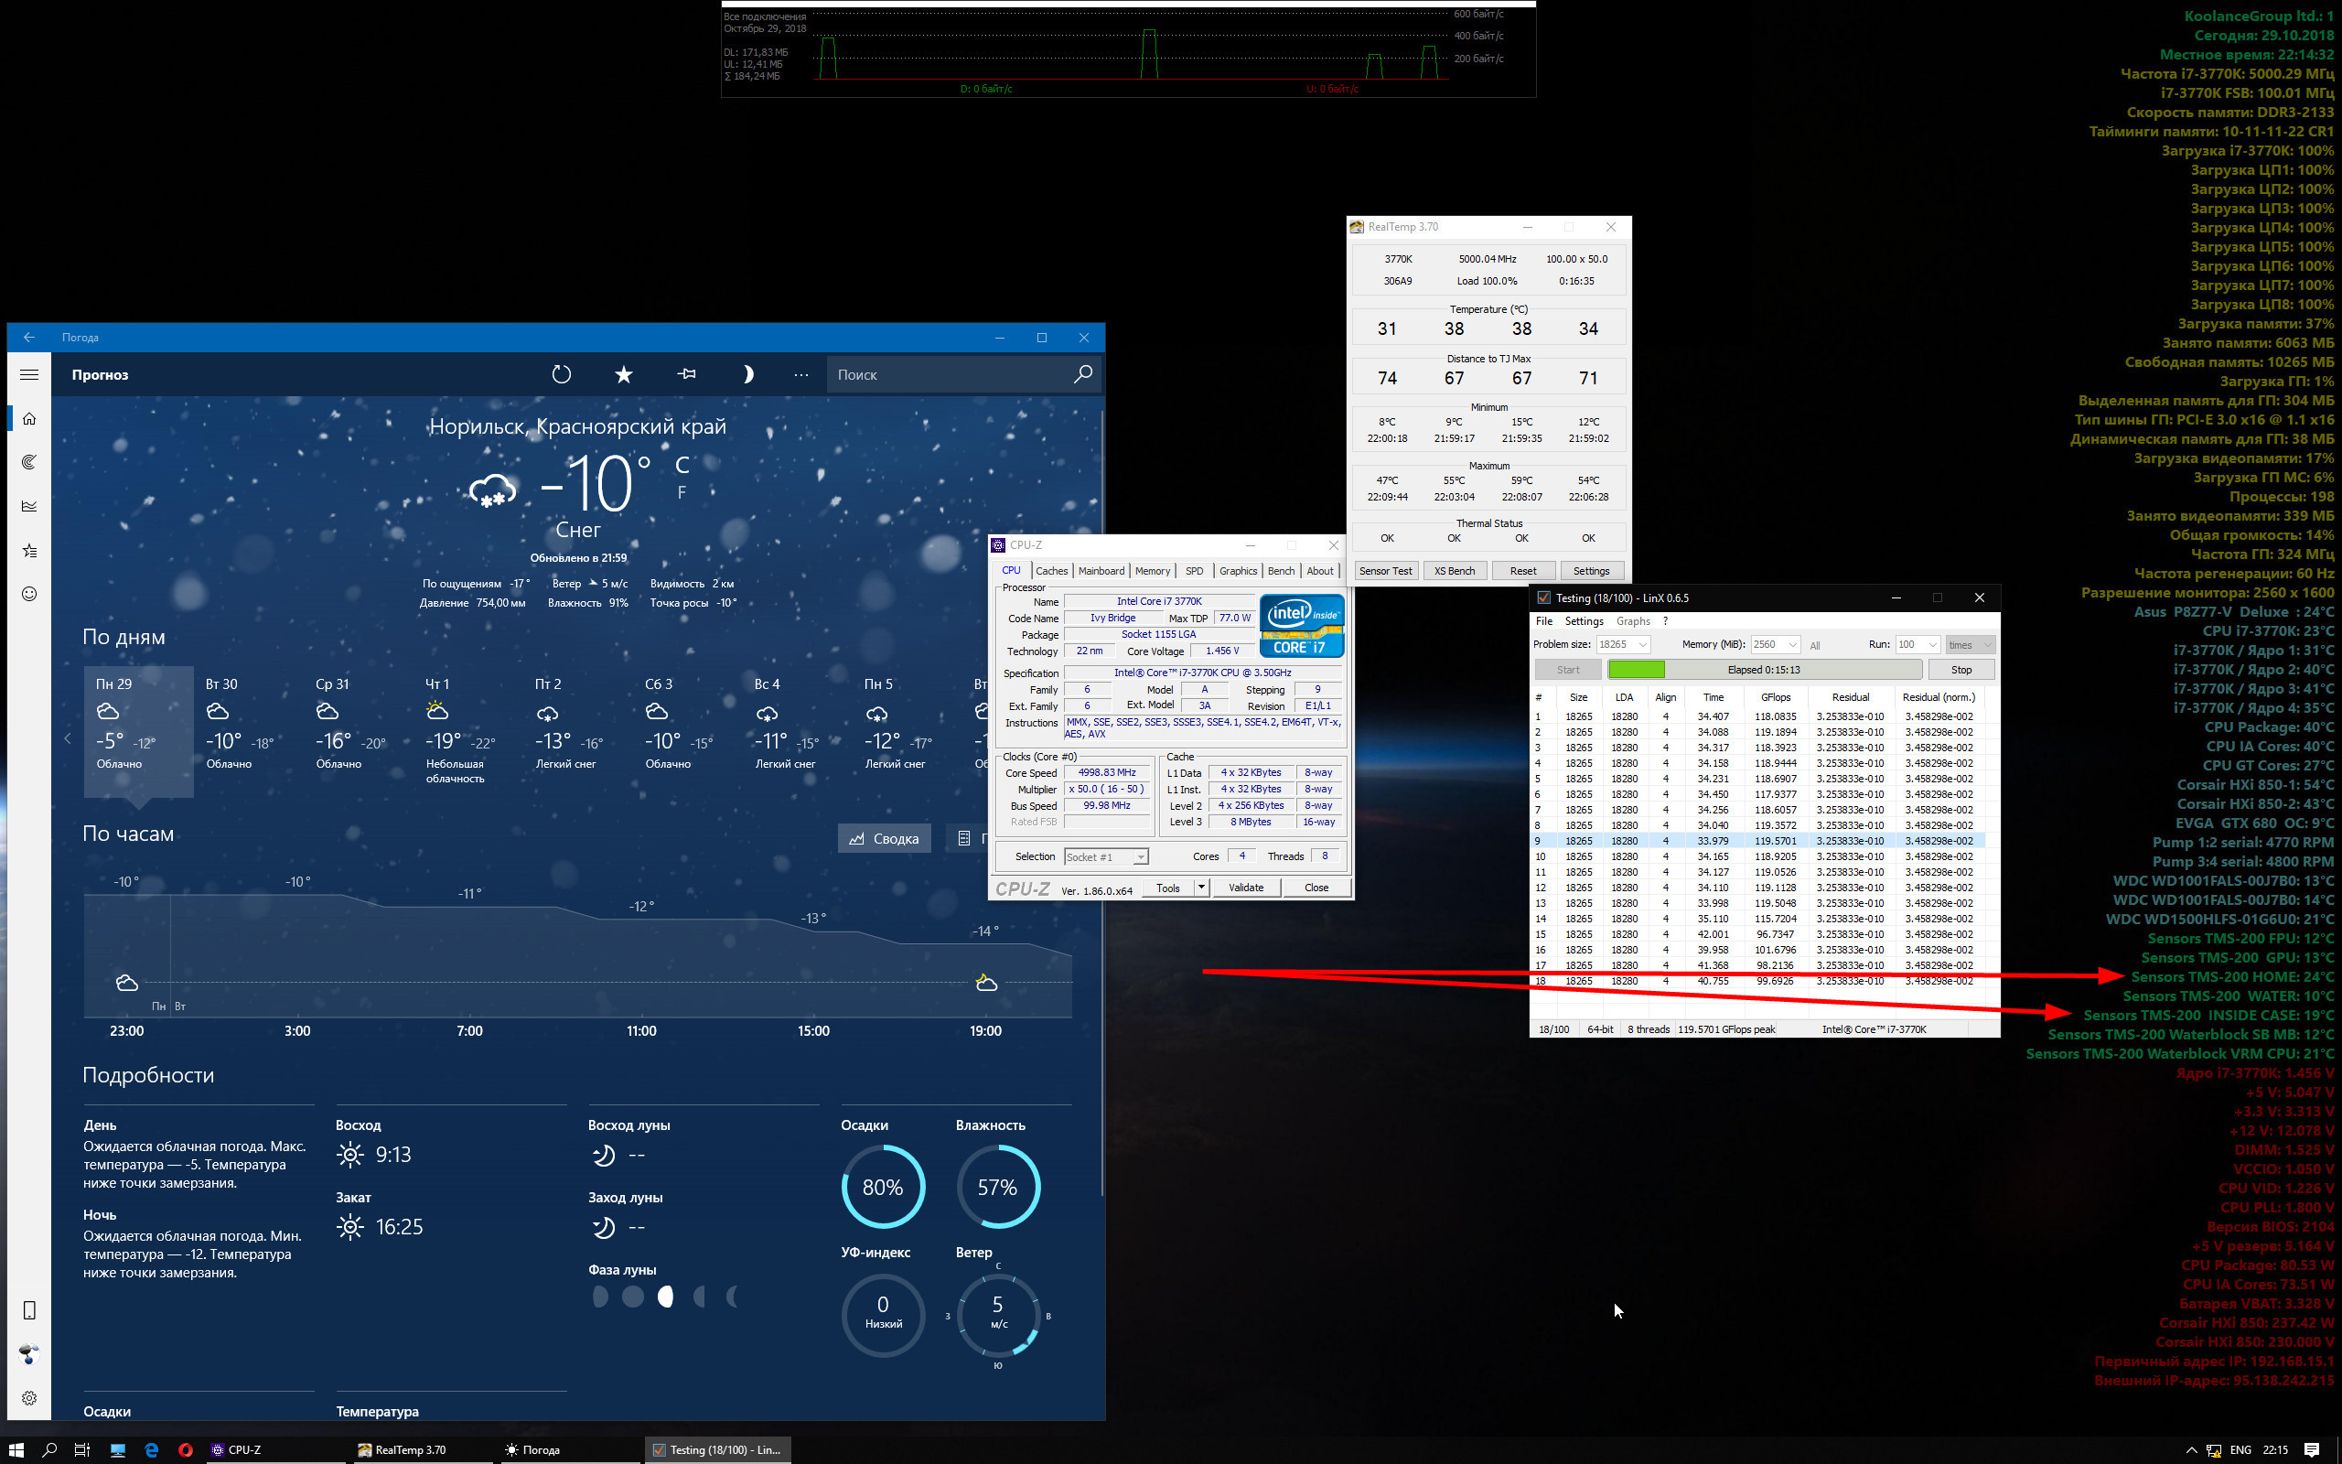Open the LinX Problem size dropdown

(x=1642, y=645)
